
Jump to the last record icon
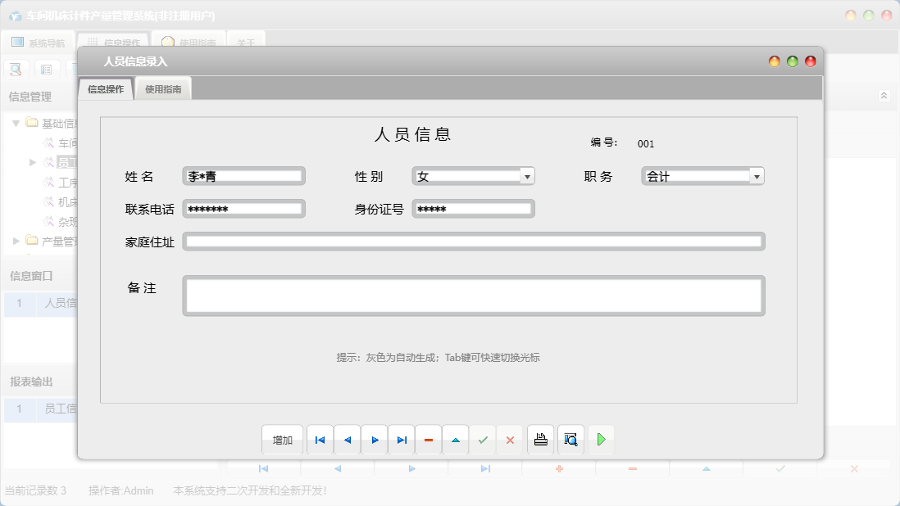coord(401,440)
